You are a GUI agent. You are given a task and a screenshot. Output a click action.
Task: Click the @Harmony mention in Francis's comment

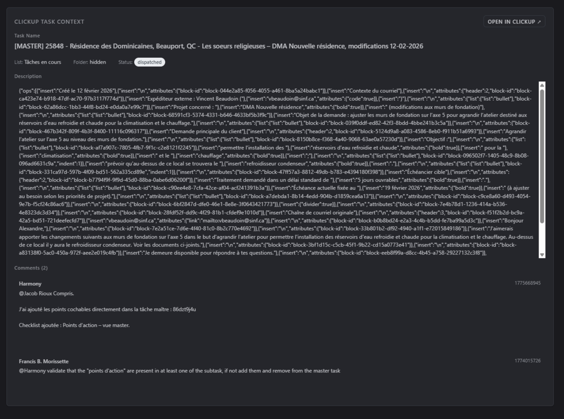pos(31,371)
